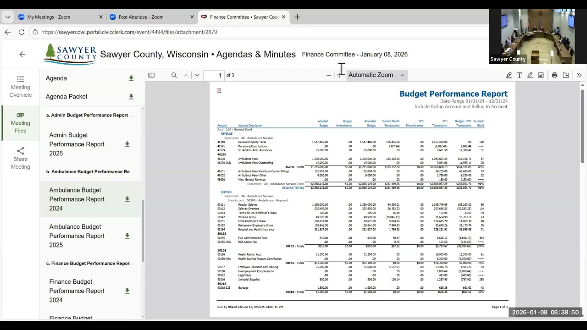Click heading 'b. Ambulance Budget Performance Re...'
Viewport: 587px width, 330px height.
point(90,172)
